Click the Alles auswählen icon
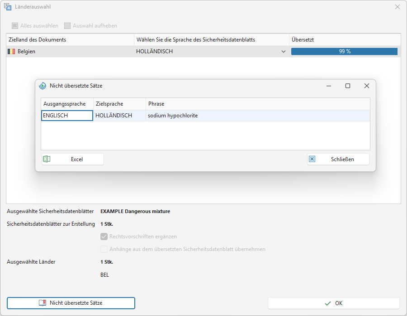407x316 pixels. (x=15, y=26)
